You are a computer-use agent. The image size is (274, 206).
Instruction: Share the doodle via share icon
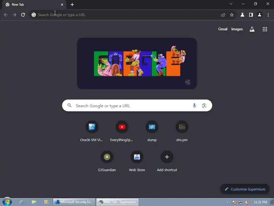click(188, 82)
